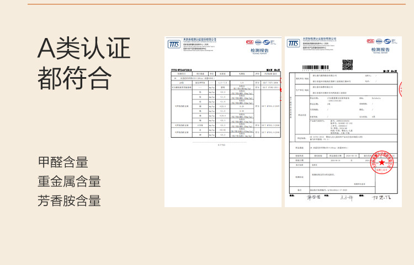Select the 甲醛含量 text
The height and width of the screenshot is (265, 414).
(x=63, y=163)
